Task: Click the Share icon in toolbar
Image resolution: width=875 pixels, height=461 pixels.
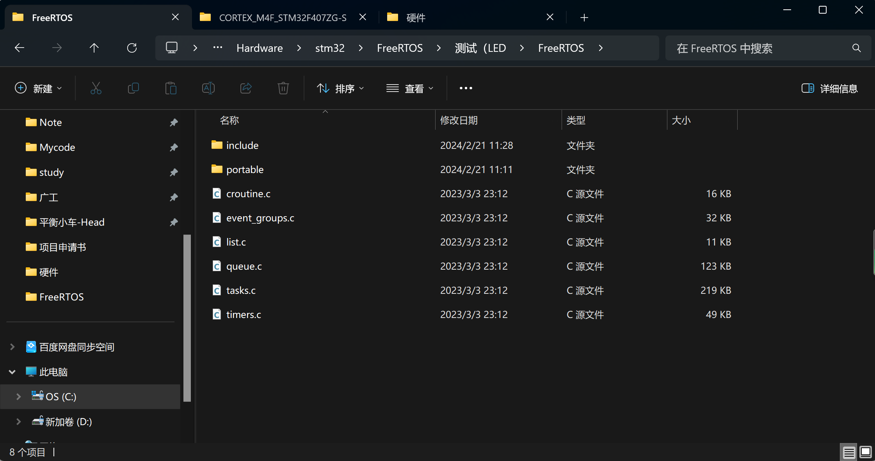Action: click(246, 88)
